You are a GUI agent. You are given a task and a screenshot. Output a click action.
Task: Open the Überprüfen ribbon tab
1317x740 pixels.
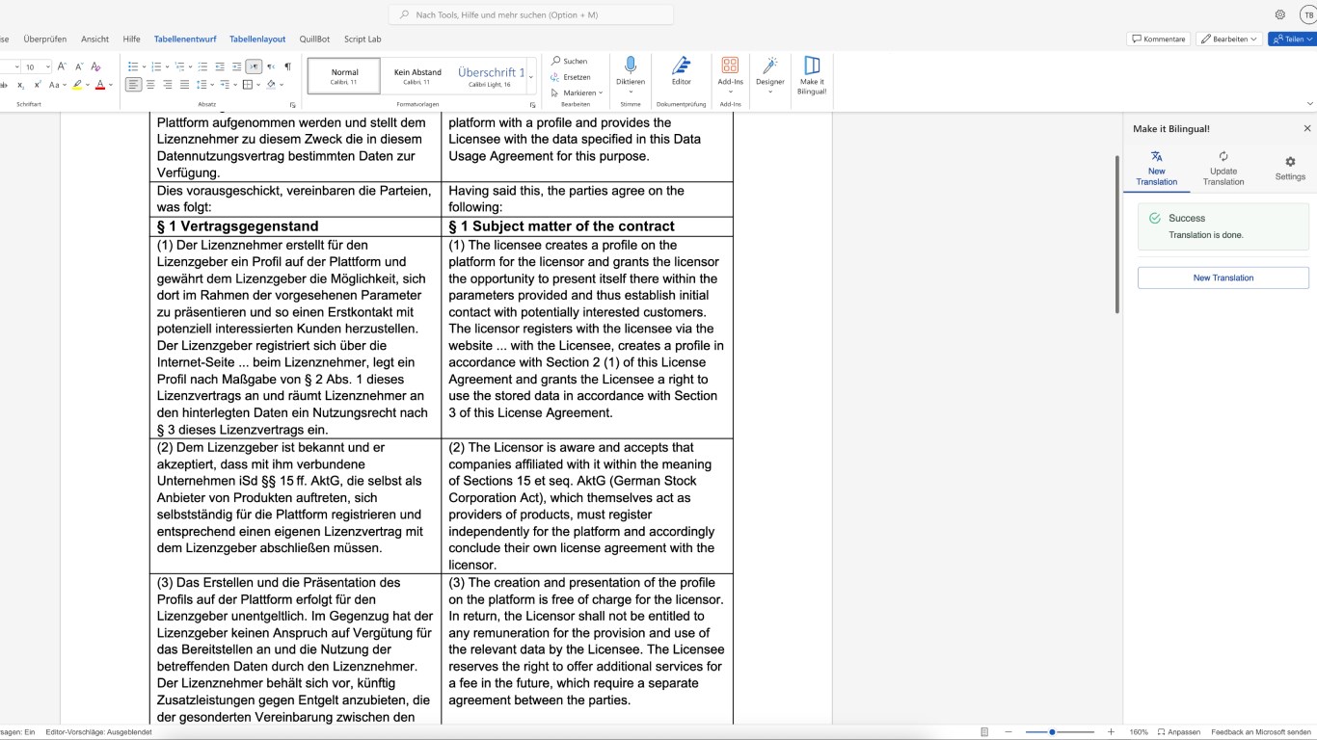point(45,40)
